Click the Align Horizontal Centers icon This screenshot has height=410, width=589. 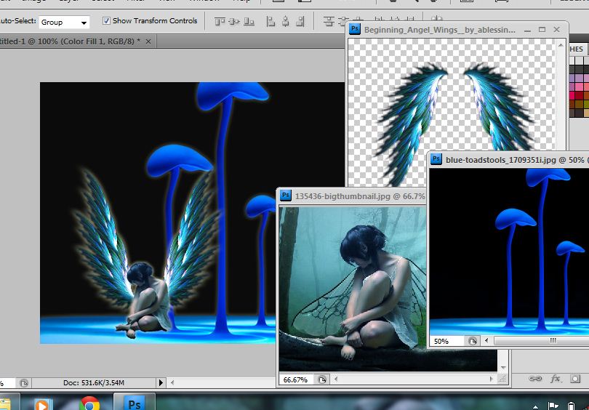tap(286, 21)
